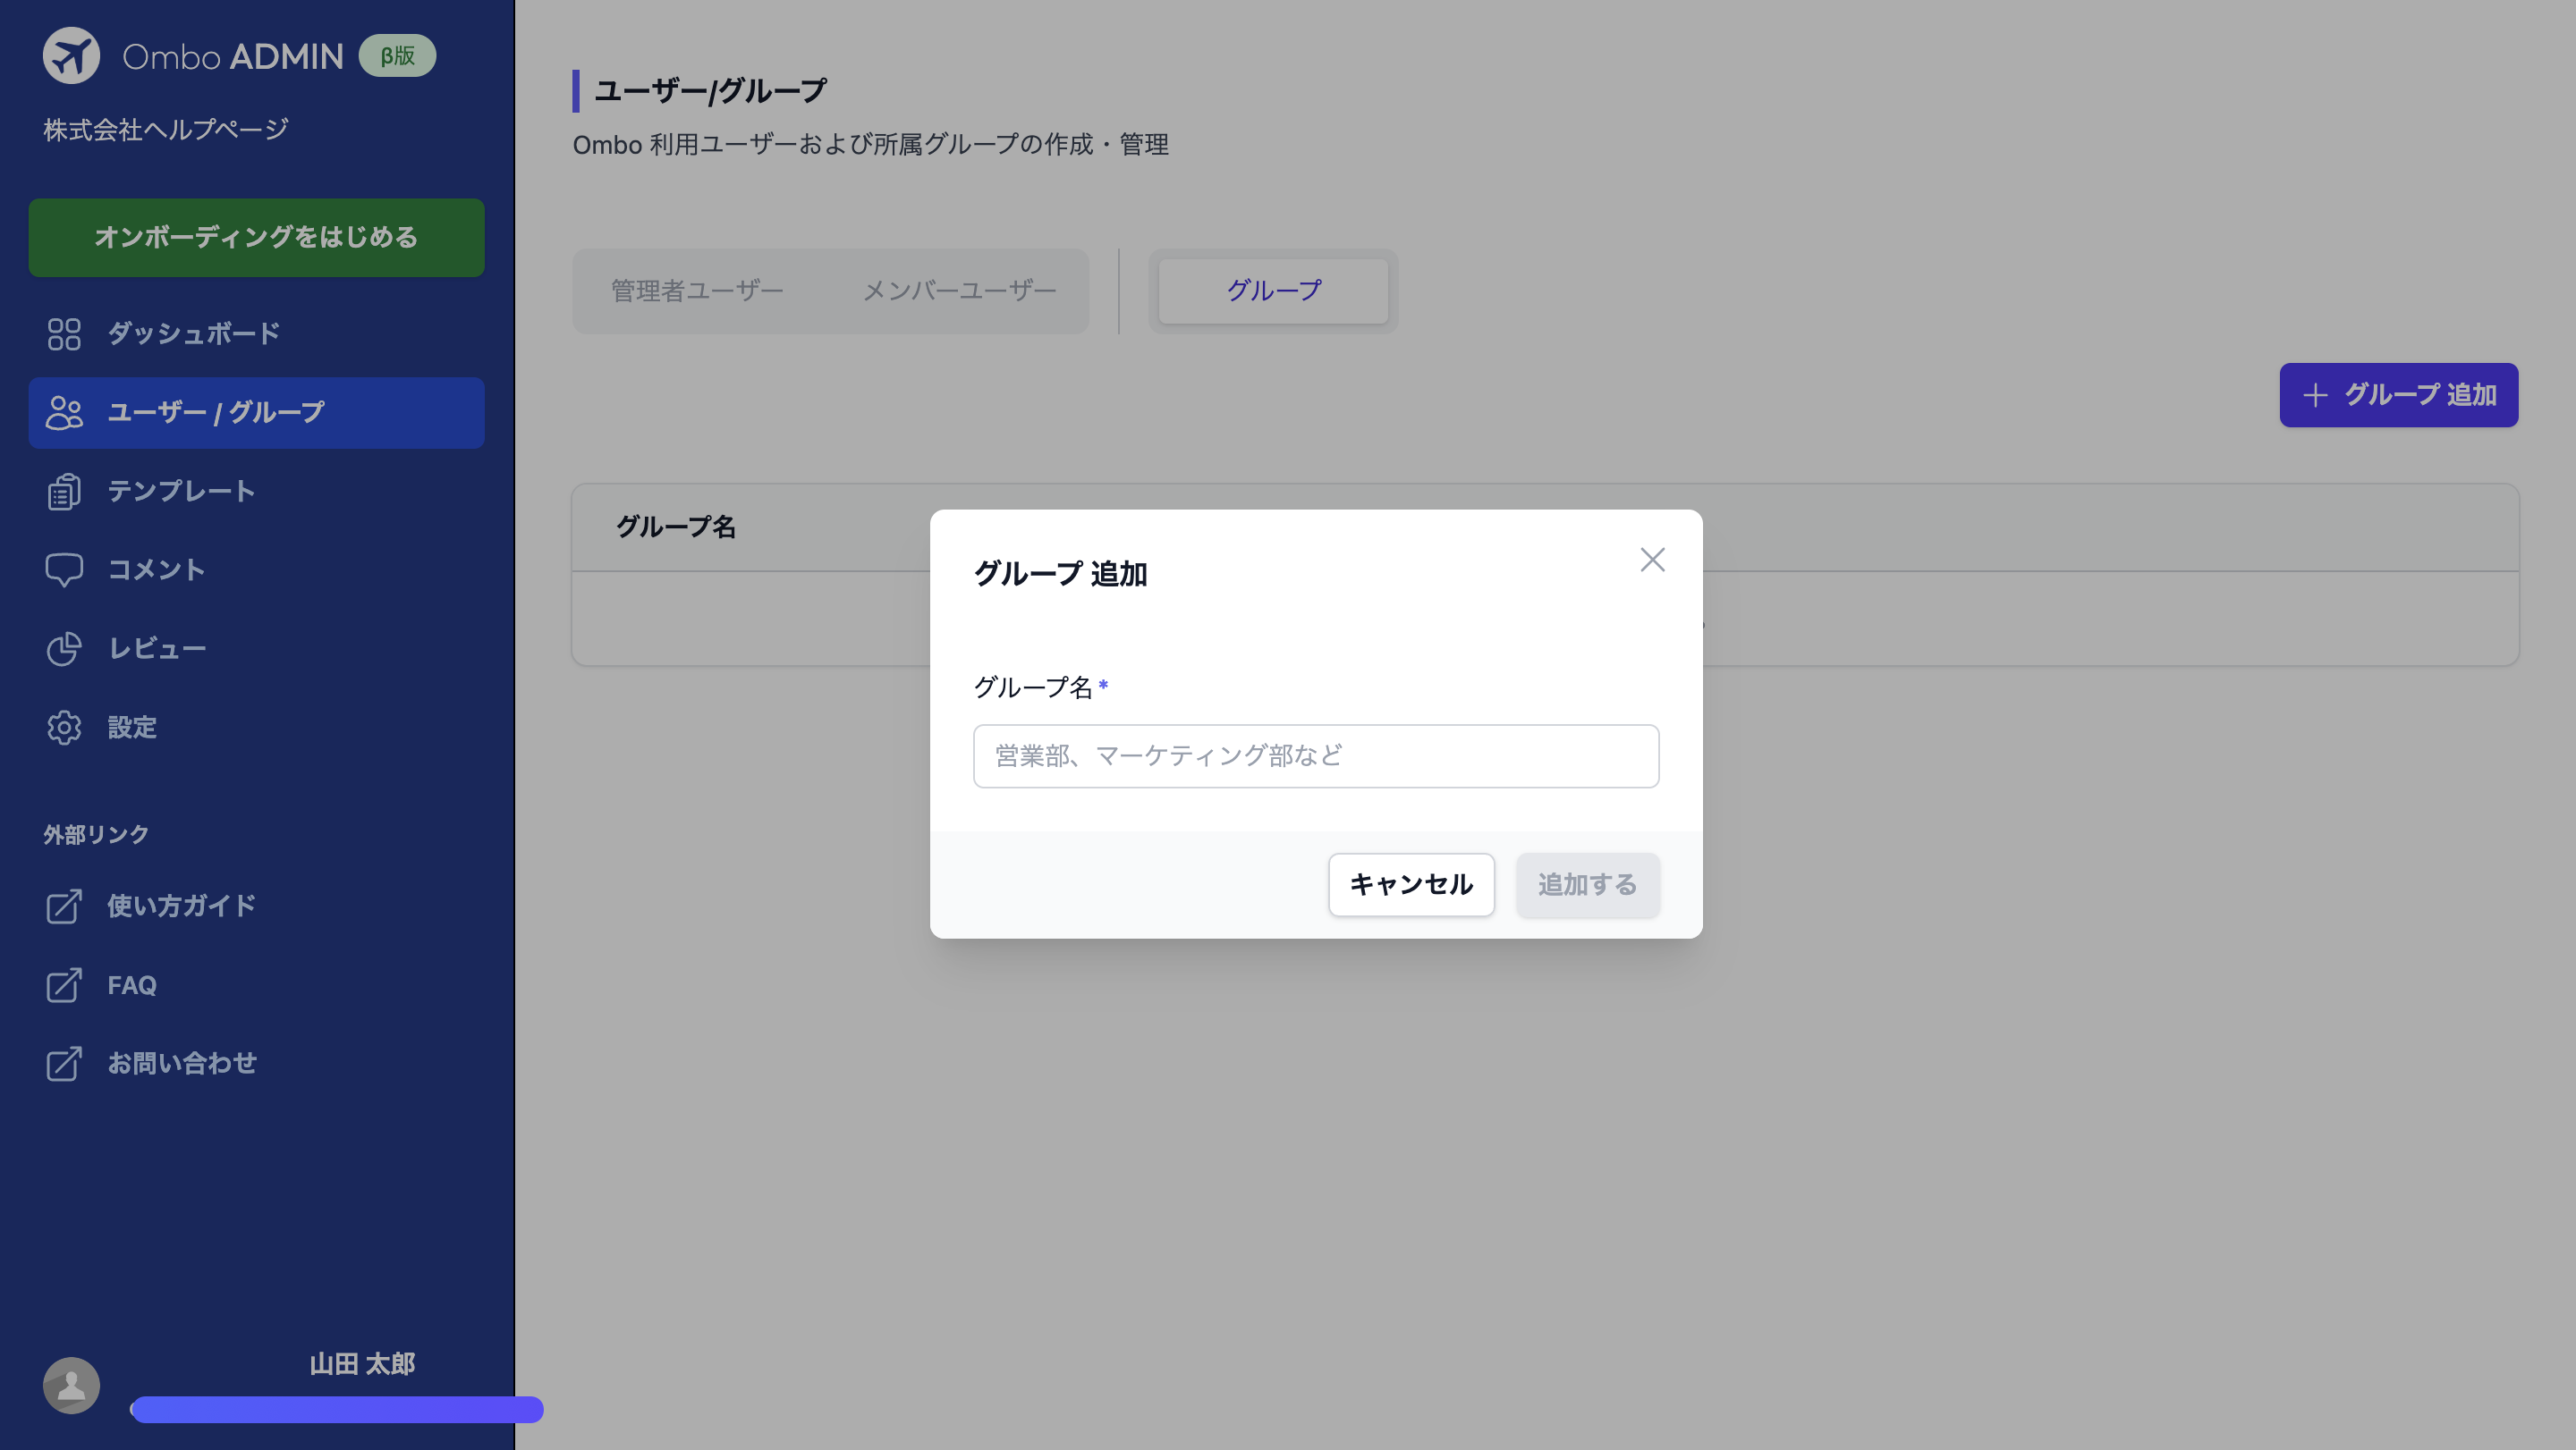Select ユーザー / グループ in the sidebar
The height and width of the screenshot is (1450, 2576).
(x=256, y=413)
